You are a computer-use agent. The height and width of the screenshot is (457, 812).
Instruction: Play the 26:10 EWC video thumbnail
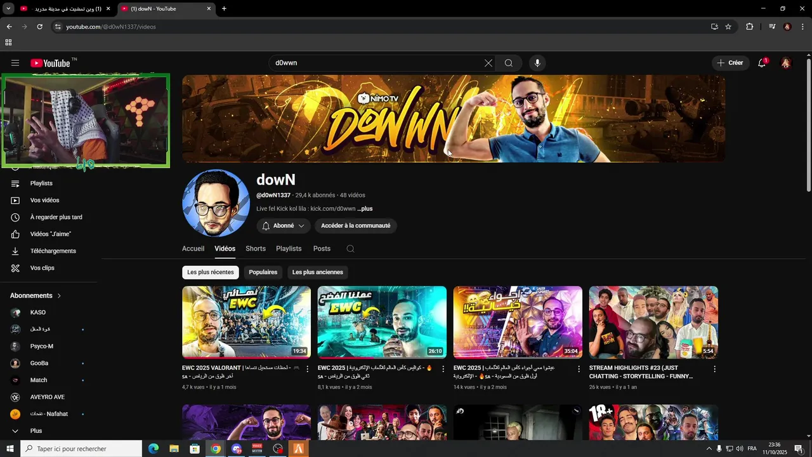(x=382, y=322)
